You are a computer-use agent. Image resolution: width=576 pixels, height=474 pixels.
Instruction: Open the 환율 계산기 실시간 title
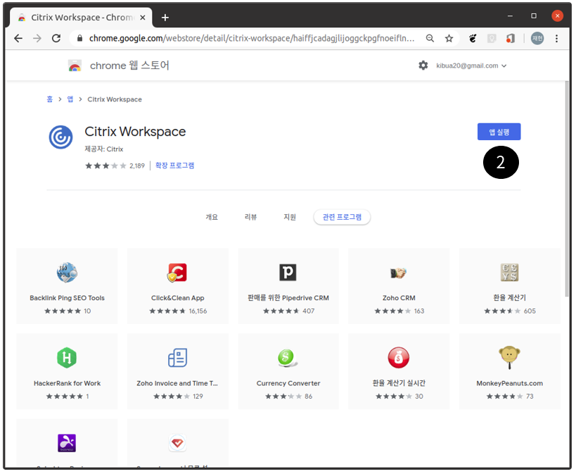[399, 383]
